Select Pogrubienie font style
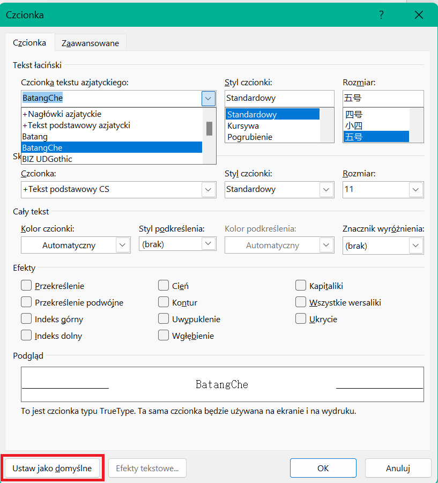The width and height of the screenshot is (438, 483). tap(272, 137)
